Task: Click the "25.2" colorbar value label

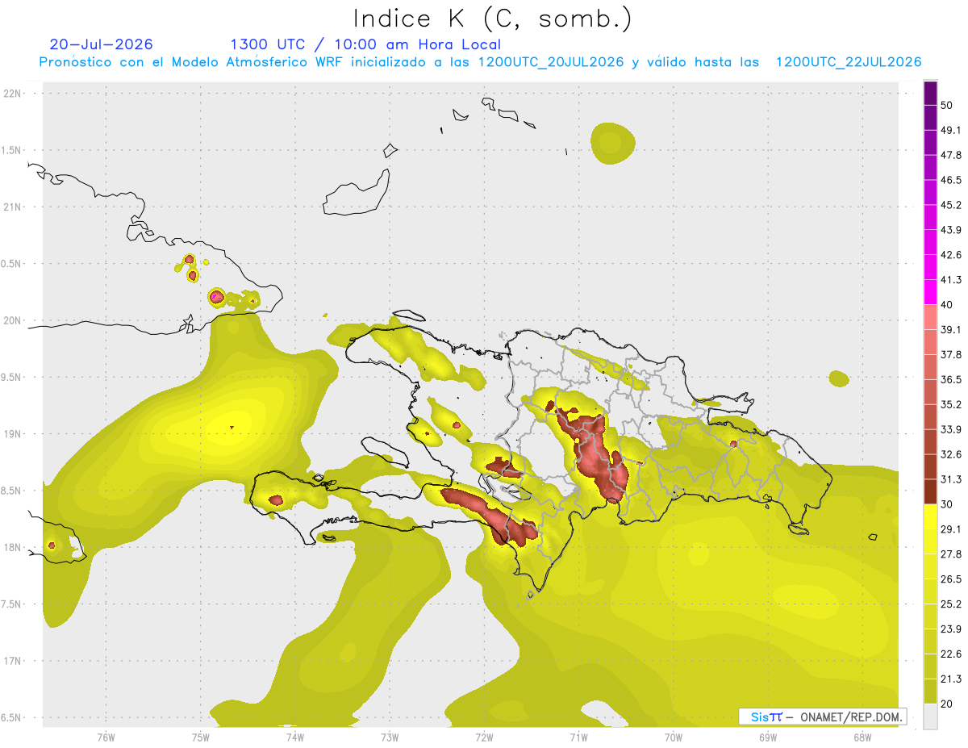Action: point(951,604)
